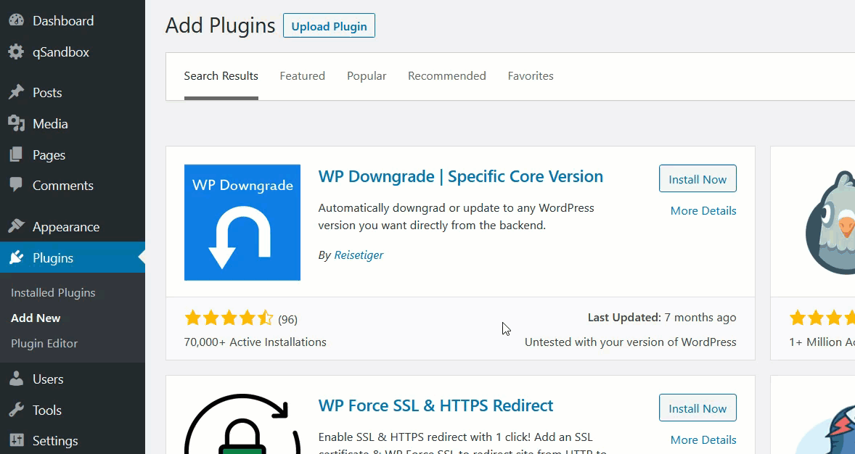Viewport: 855px width, 454px height.
Task: Click the WP Downgrade star rating
Action: (x=229, y=318)
